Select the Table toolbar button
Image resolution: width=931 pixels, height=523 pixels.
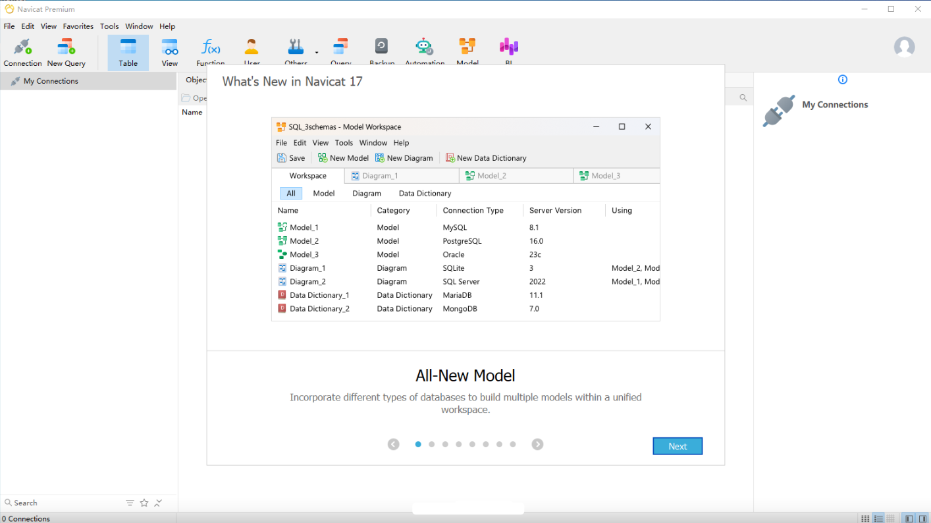coord(128,53)
